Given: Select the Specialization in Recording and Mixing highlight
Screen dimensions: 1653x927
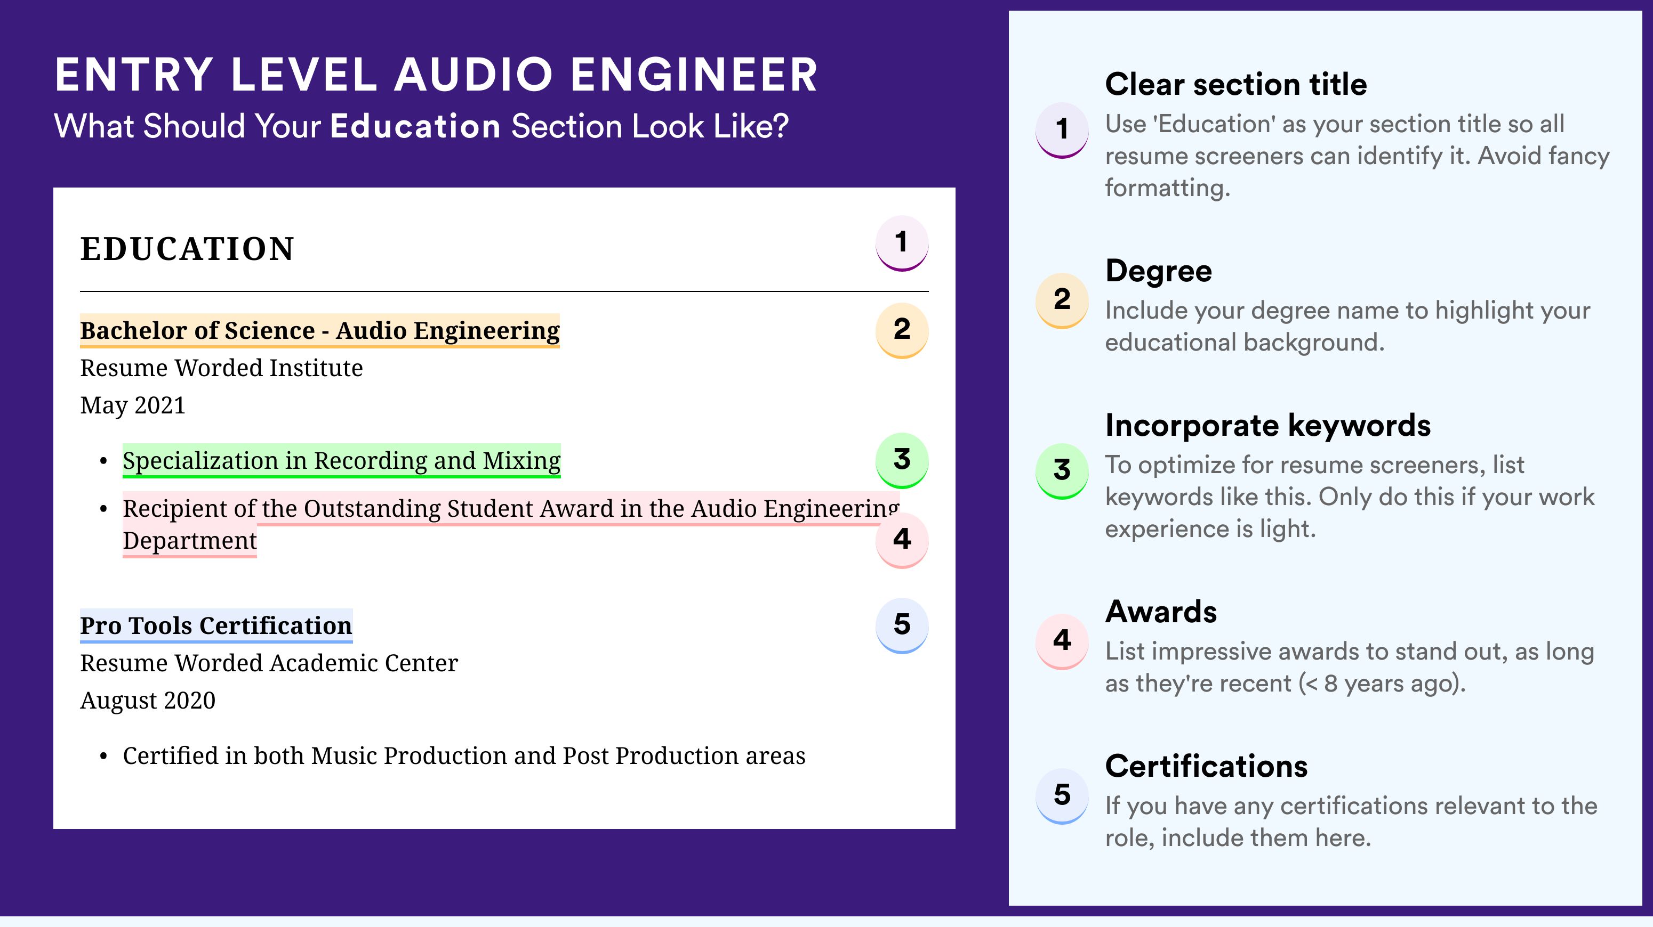Looking at the screenshot, I should click(x=341, y=460).
